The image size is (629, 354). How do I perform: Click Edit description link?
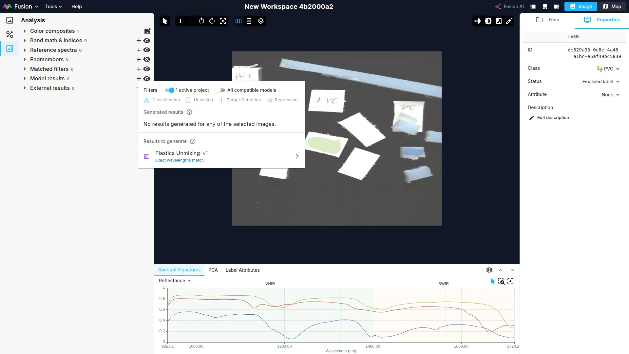553,118
